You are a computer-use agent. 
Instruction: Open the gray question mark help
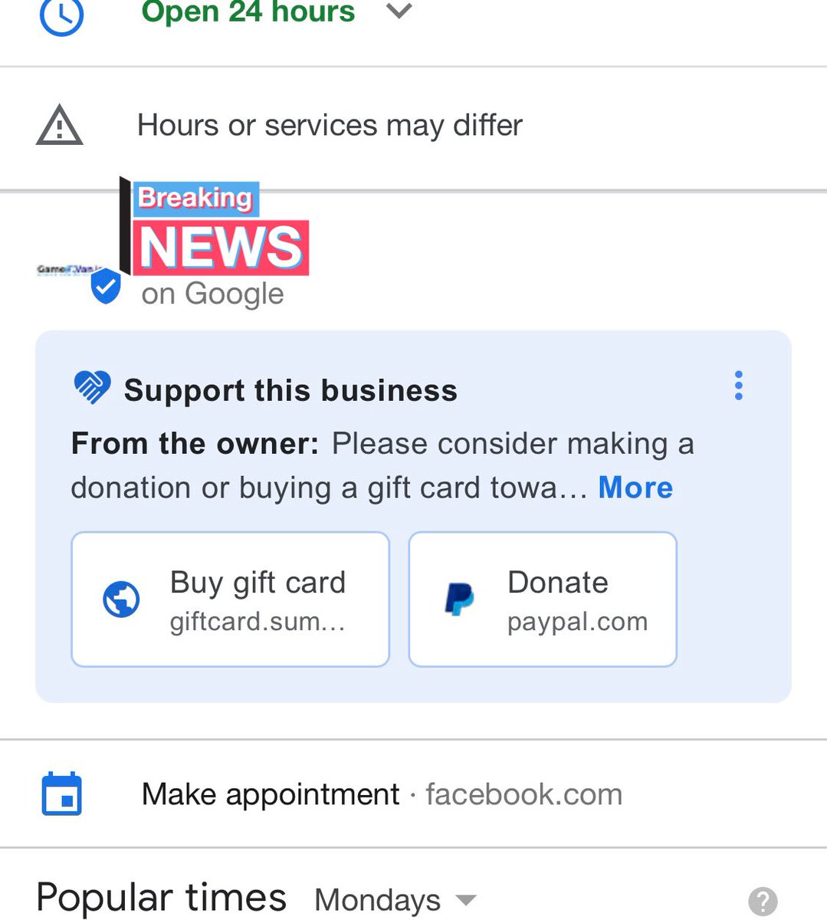[x=763, y=901]
